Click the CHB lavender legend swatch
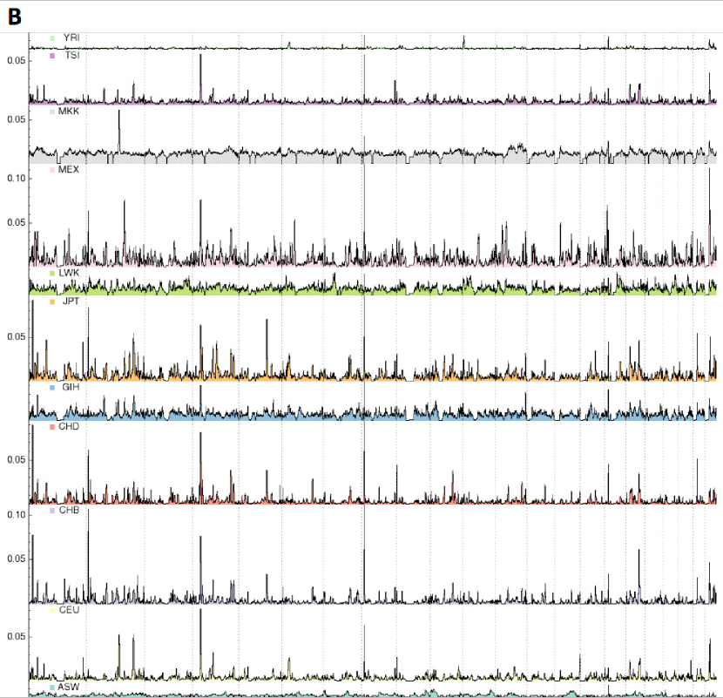 pyautogui.click(x=52, y=511)
